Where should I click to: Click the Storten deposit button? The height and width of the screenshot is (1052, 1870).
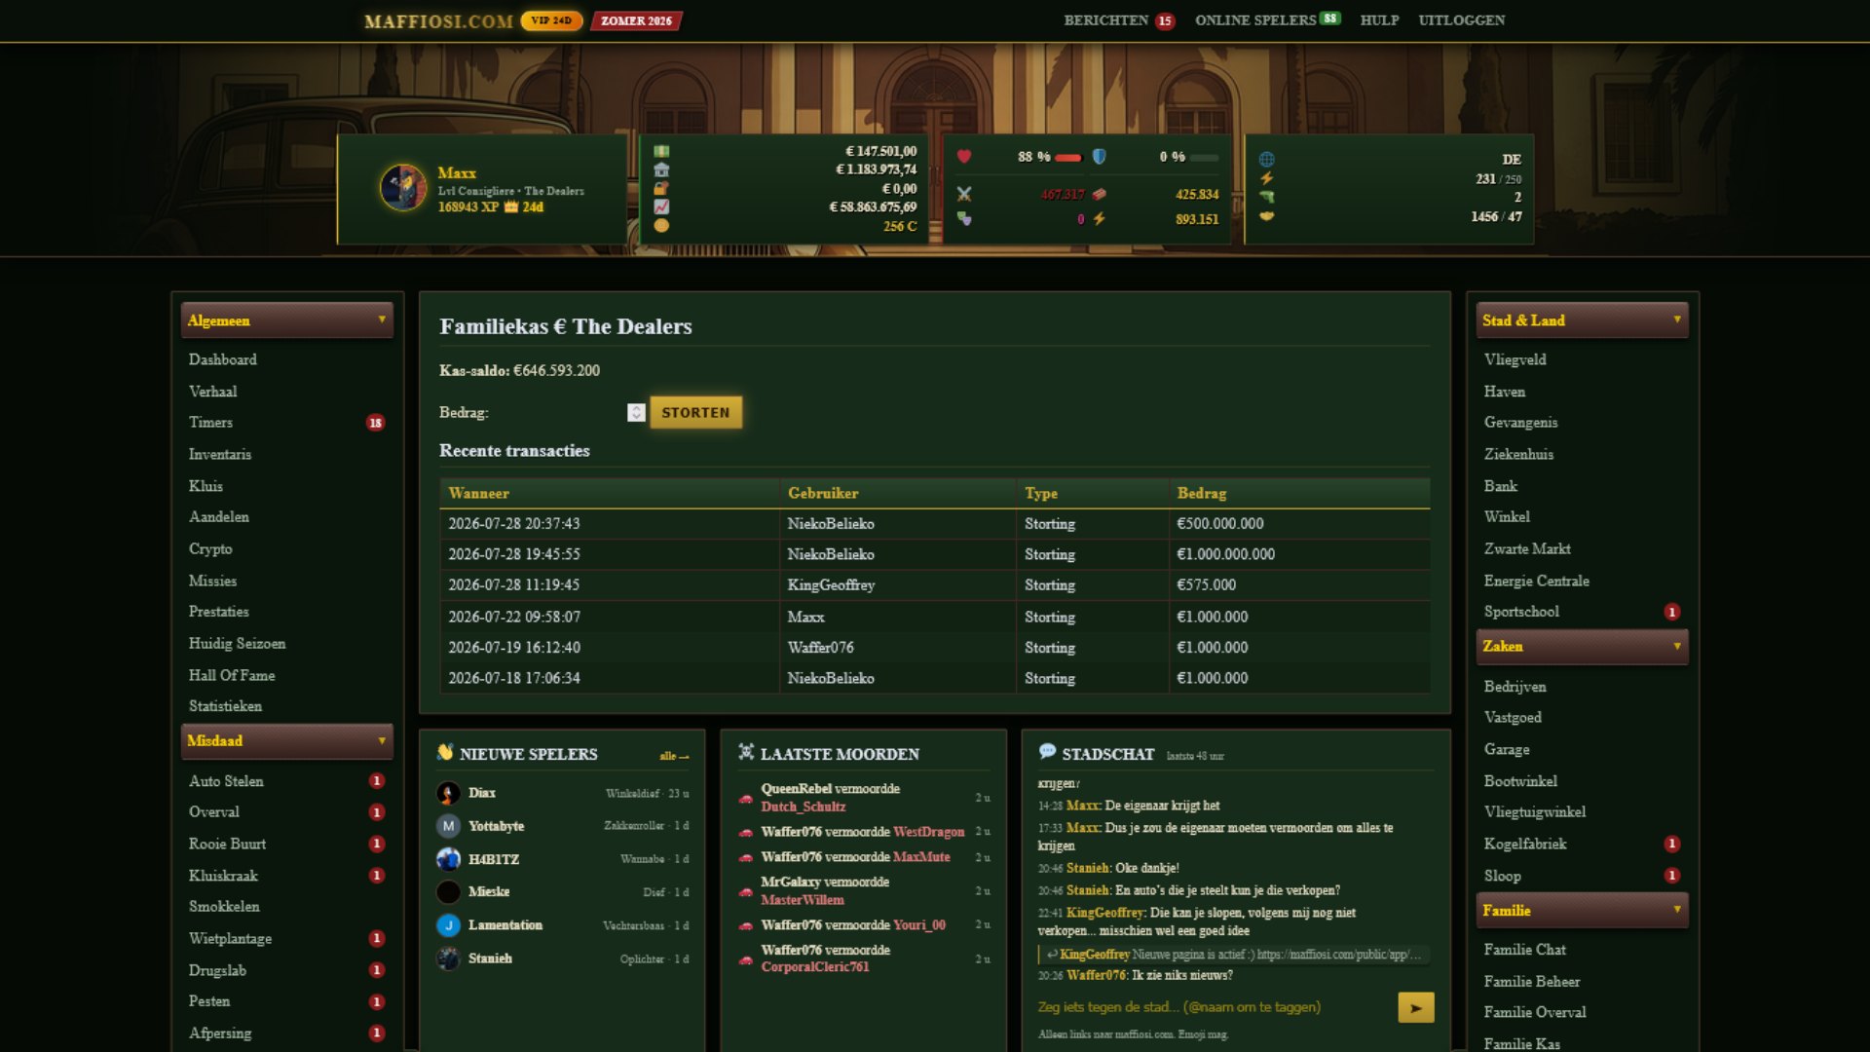[695, 413]
